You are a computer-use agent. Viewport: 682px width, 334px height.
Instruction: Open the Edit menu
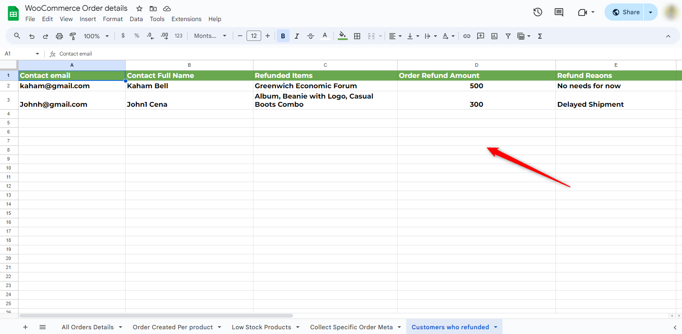pyautogui.click(x=47, y=19)
